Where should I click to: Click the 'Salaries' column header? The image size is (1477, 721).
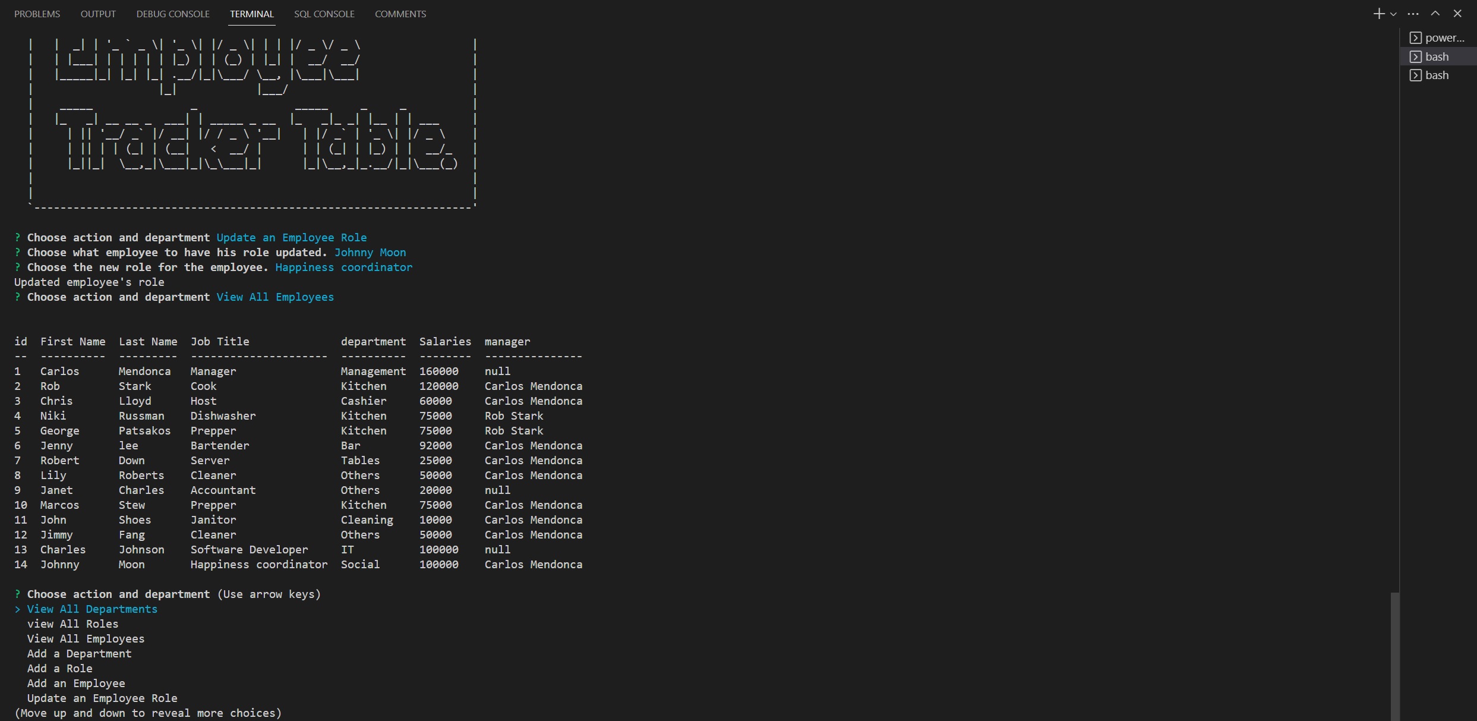point(445,342)
